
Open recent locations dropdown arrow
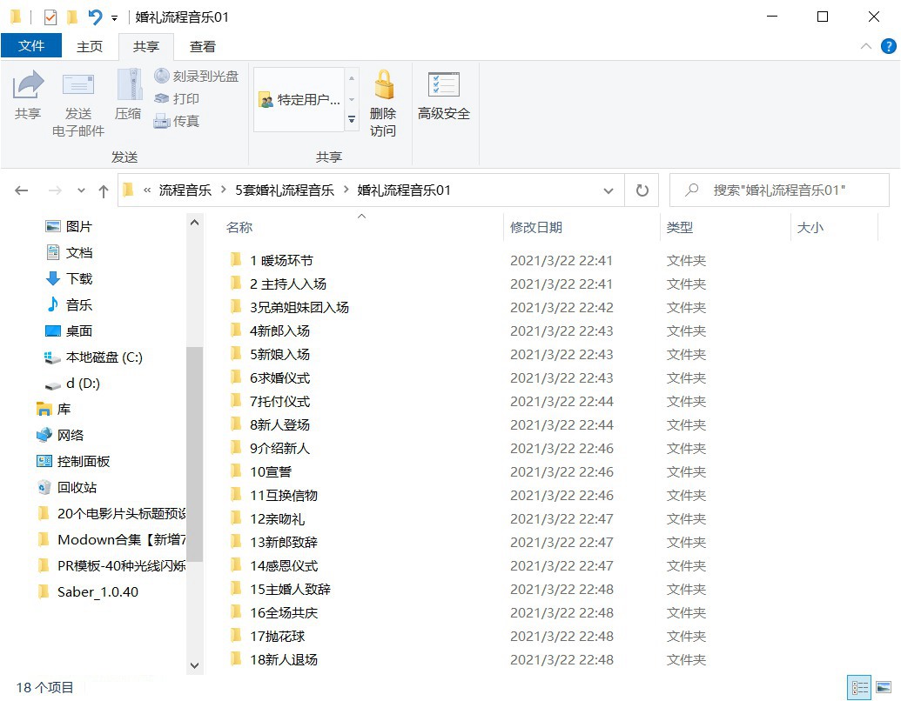click(81, 190)
